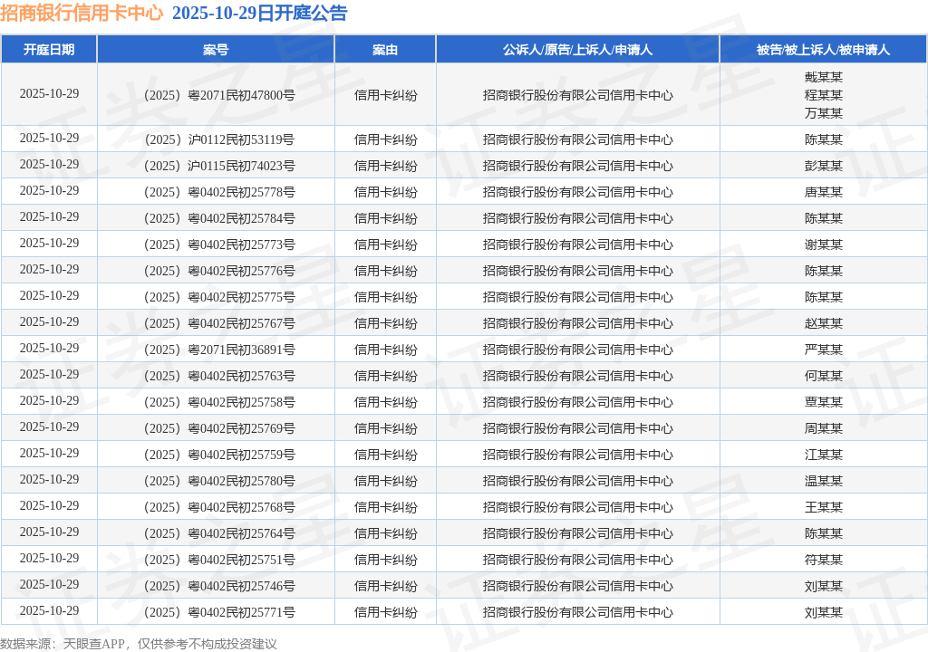The height and width of the screenshot is (652, 928).
Task: Click case number 粤0402民初25767号
Action: pos(241,323)
